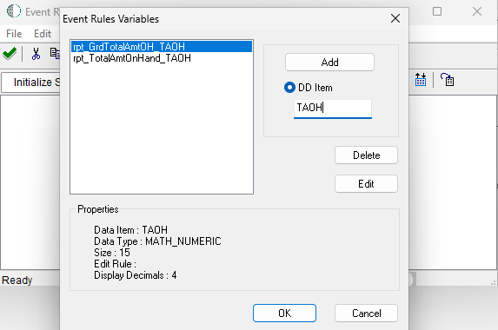Cancel the Event Rules Variables dialog
The height and width of the screenshot is (330, 498).
point(366,313)
